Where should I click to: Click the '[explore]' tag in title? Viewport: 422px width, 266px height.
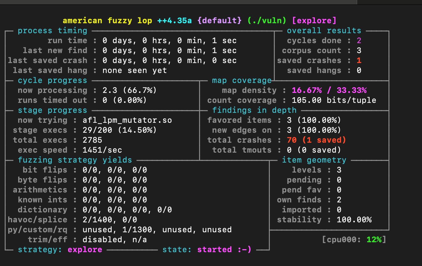tap(314, 21)
